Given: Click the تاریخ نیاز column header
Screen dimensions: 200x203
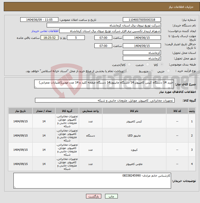Looking at the screenshot, I should 21,111.
